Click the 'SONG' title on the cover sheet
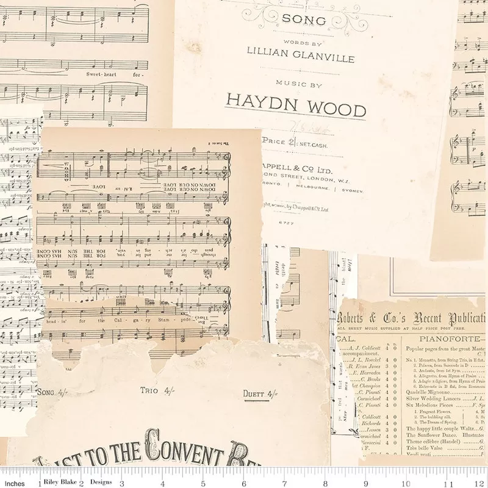Screen dimensions: 488x488 tap(303, 20)
